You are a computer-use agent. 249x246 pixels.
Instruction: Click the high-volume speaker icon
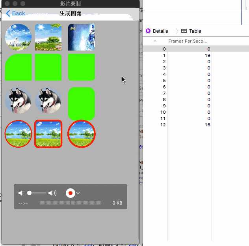point(52,193)
